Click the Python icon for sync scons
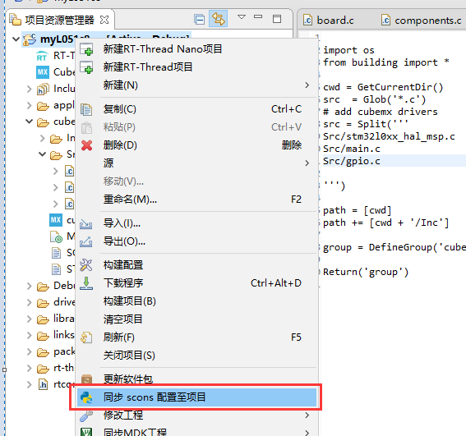466x436 pixels. tap(86, 397)
